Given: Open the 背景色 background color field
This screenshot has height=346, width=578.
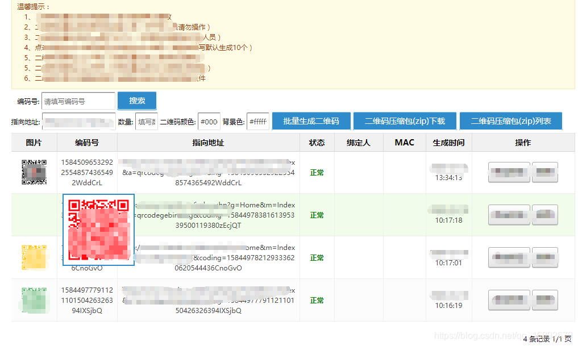Looking at the screenshot, I should (x=258, y=122).
